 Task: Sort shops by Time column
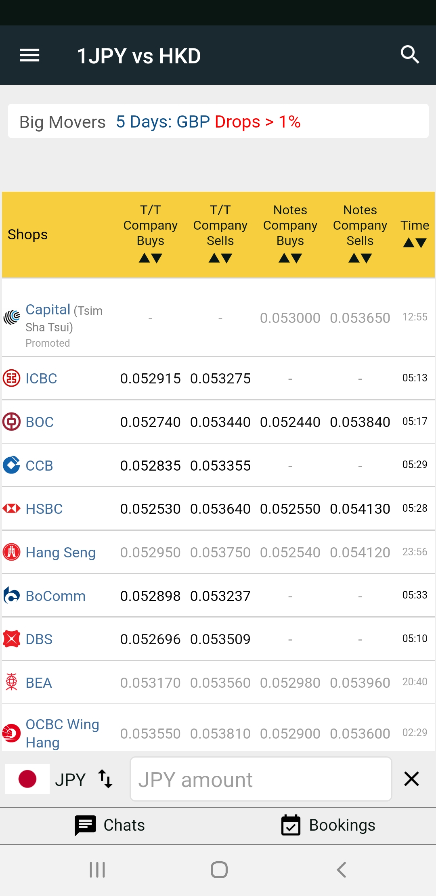click(415, 234)
